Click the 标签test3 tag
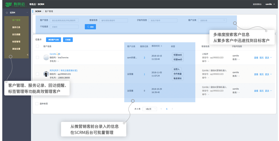This screenshot has height=141, width=279. 178,59
